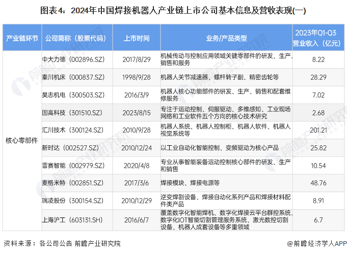347x254 pixels.
Task: Click revenue value 25.82
Action: click(318, 148)
